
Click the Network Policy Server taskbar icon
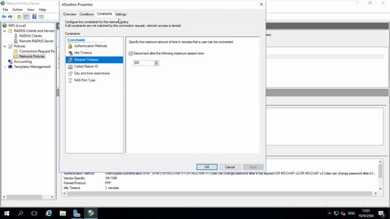click(x=91, y=214)
